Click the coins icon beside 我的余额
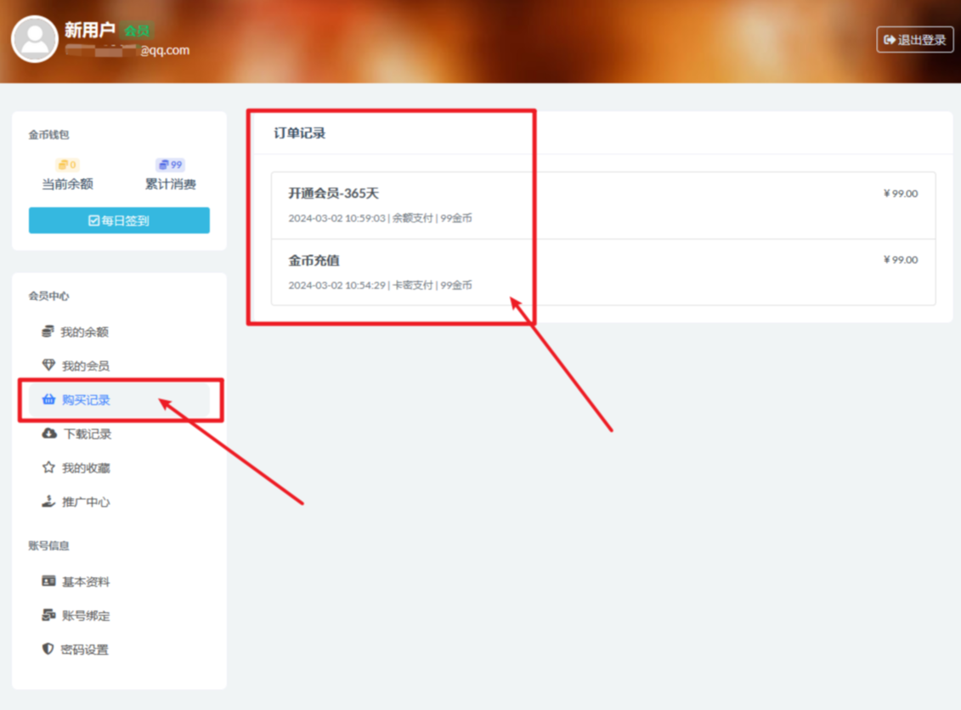 coord(48,332)
